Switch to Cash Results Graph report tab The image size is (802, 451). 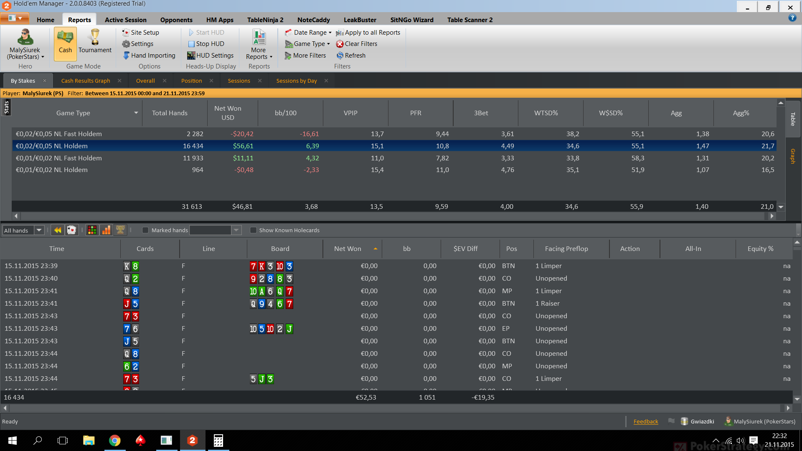(86, 81)
